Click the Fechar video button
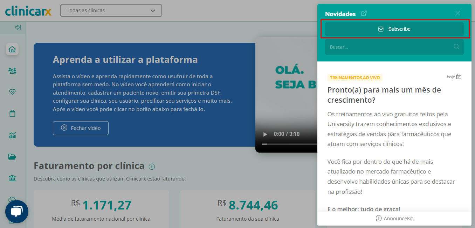The width and height of the screenshot is (475, 228). pyautogui.click(x=81, y=128)
